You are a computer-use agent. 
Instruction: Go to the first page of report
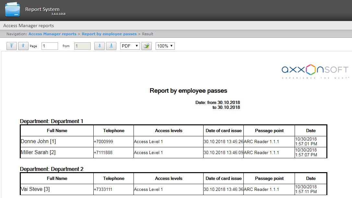[x=11, y=46]
